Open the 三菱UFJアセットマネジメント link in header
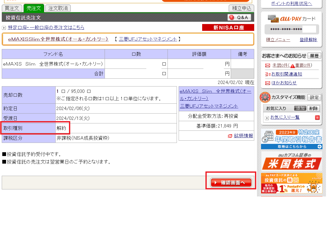 tap(148, 39)
